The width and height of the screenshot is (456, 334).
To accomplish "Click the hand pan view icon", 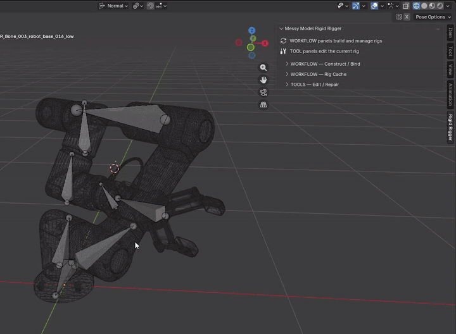I will pos(263,80).
